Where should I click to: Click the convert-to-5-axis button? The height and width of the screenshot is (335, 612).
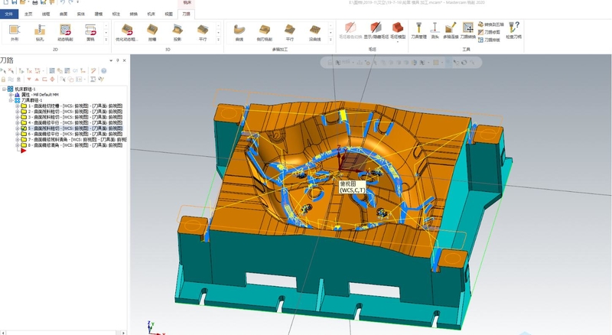pos(491,24)
